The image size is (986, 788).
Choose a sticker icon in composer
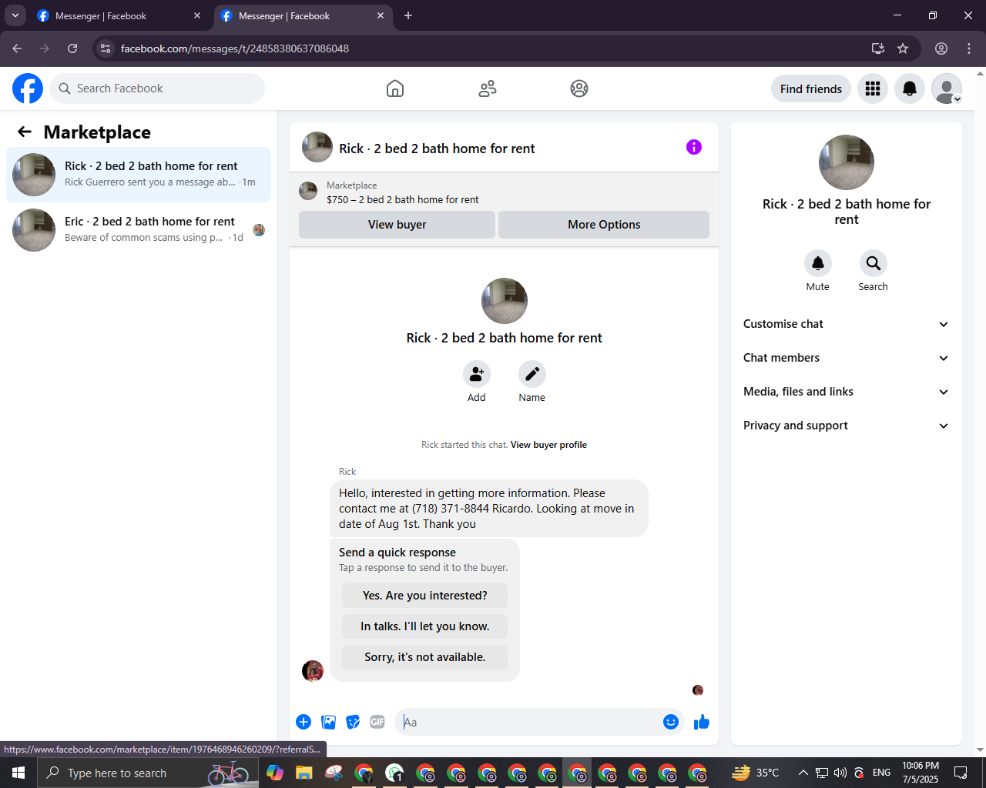click(353, 722)
